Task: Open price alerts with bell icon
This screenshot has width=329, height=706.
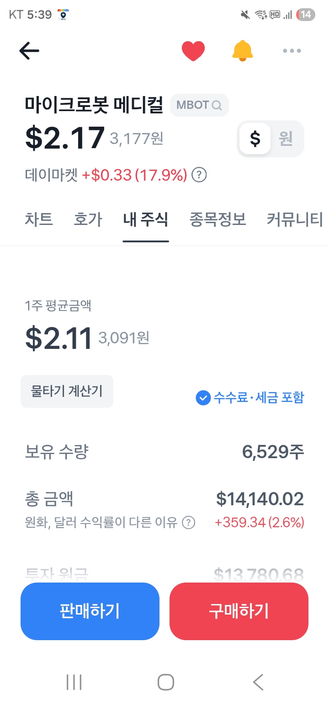Action: [x=242, y=51]
